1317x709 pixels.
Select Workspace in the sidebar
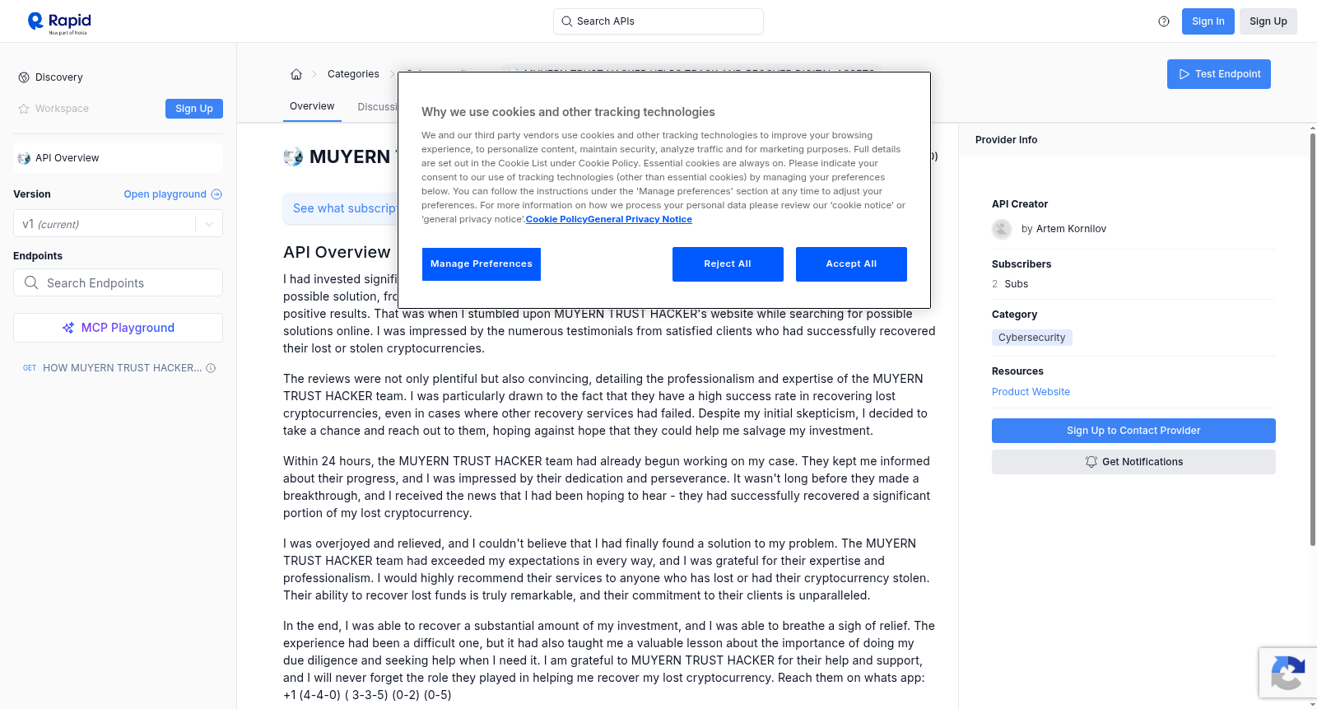62,109
